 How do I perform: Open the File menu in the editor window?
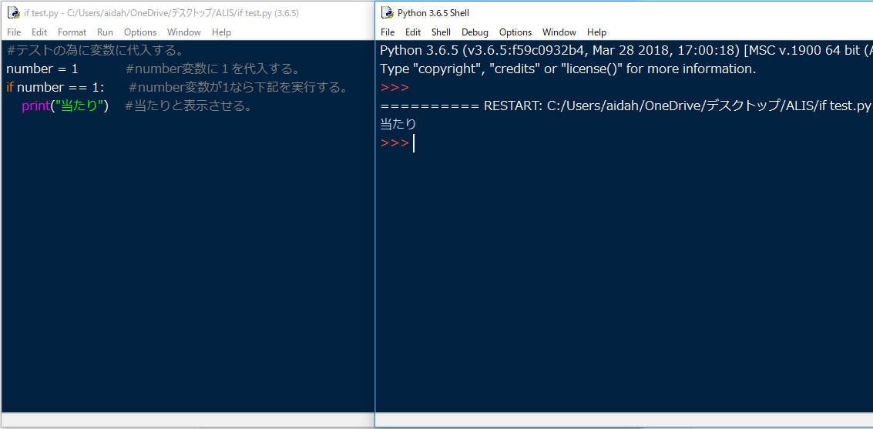pos(14,32)
